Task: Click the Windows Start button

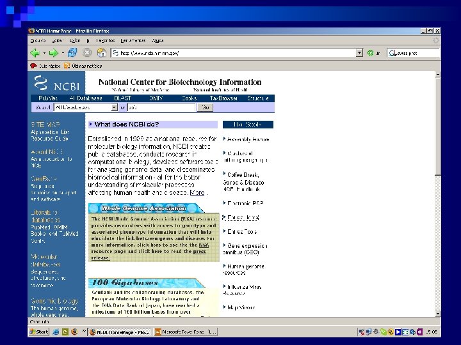Action: 39,332
